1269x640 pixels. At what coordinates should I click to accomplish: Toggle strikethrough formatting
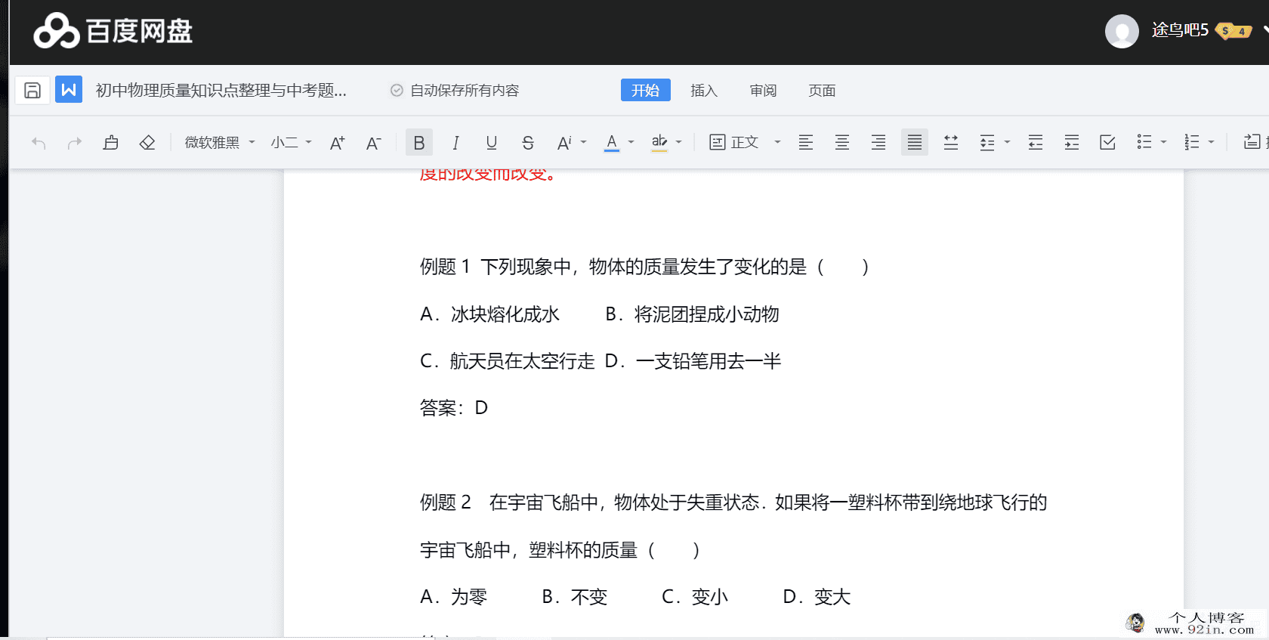tap(528, 142)
